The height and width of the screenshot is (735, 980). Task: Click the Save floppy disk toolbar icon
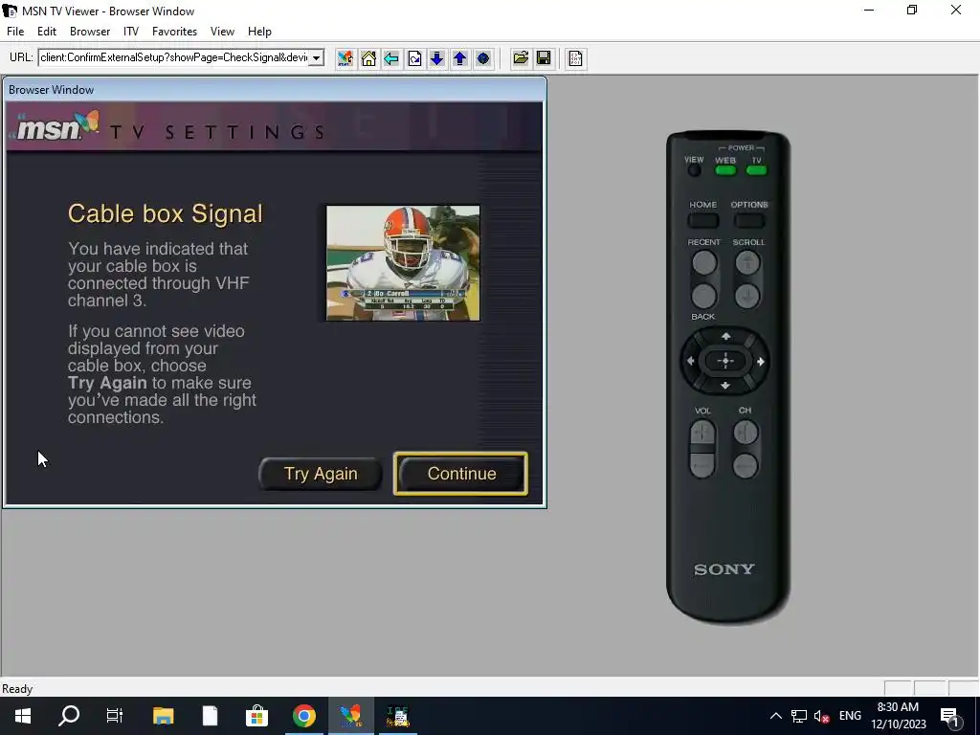[544, 58]
